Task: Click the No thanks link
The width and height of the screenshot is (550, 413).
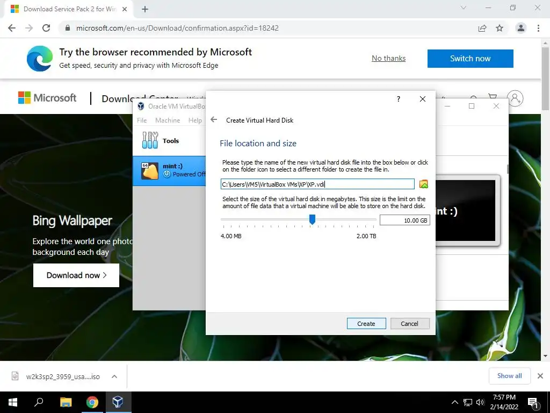Action: click(389, 58)
